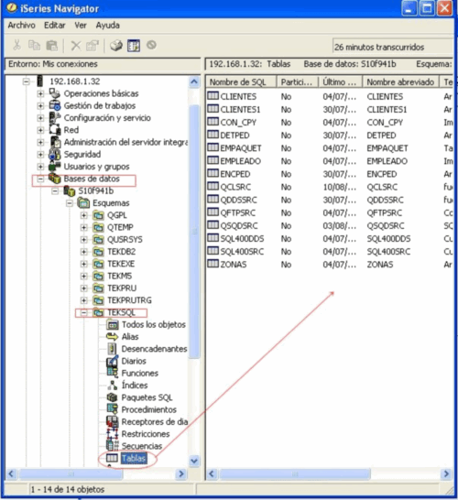Sort by Partici... column header
The width and height of the screenshot is (458, 500).
[x=298, y=82]
